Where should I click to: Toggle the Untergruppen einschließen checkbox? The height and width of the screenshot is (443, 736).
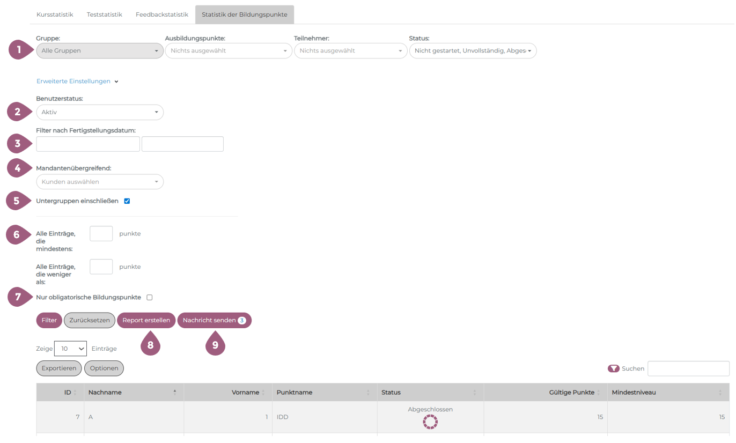click(127, 201)
